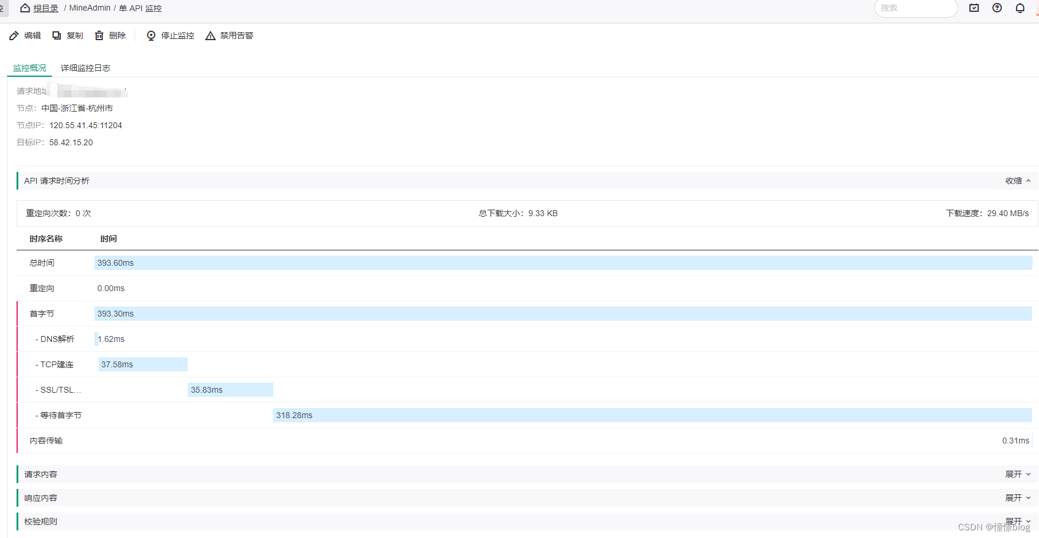Screen dimensions: 1039x538
Task: Click the target IP 58.42.15.20
Action: click(x=71, y=142)
